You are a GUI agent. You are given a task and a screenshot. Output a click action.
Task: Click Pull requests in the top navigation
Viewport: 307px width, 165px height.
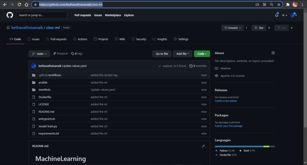tap(83, 15)
